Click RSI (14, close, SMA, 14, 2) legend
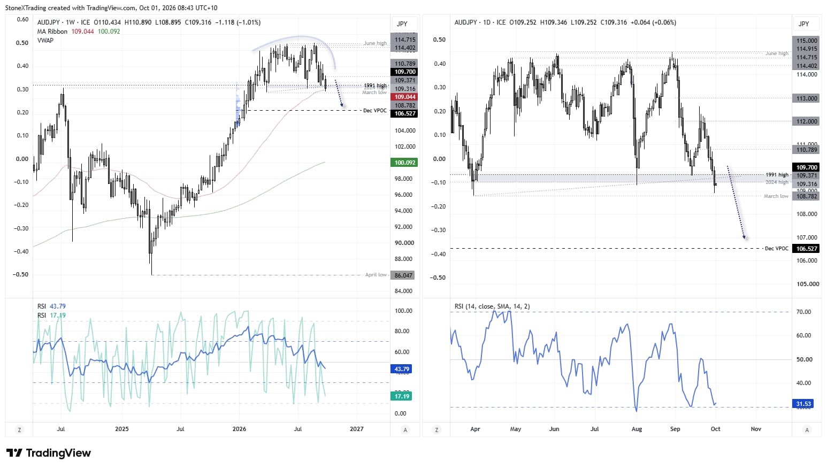This screenshot has width=827, height=469. pyautogui.click(x=492, y=306)
